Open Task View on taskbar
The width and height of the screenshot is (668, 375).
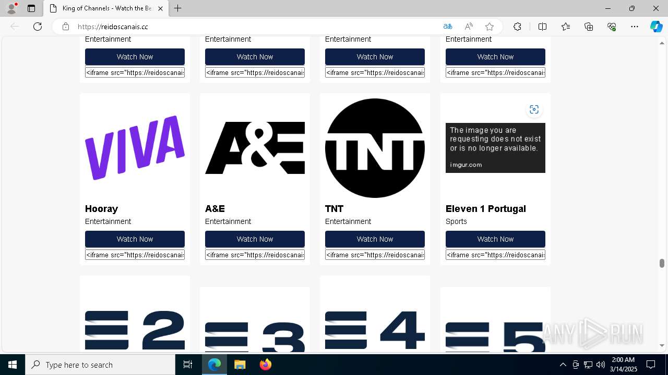click(x=188, y=365)
